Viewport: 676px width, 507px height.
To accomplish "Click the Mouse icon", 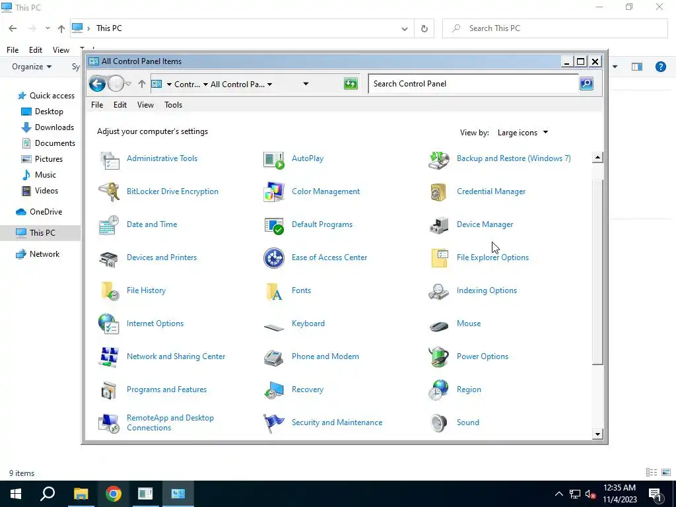I will 439,325.
